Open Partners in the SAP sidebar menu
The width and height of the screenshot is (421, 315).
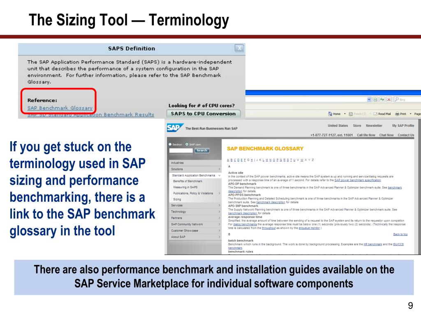click(x=194, y=218)
